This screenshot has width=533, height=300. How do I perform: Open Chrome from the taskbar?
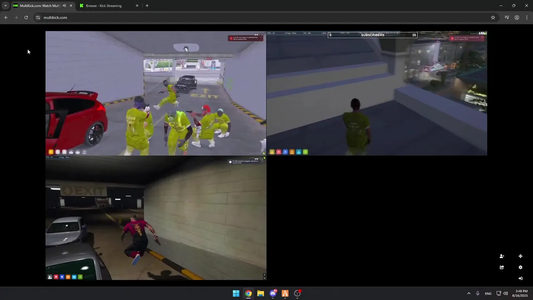[248, 293]
